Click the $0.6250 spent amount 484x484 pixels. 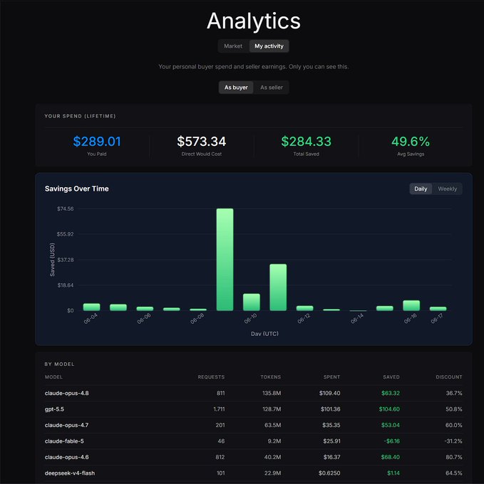point(329,473)
